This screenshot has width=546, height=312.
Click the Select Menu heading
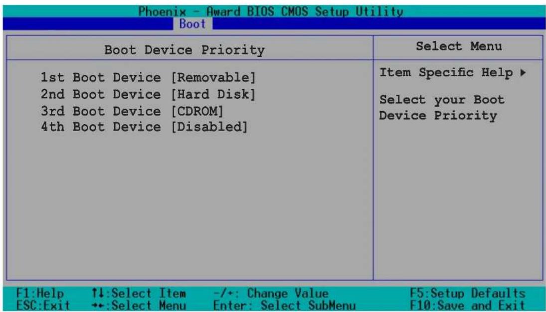pos(459,46)
